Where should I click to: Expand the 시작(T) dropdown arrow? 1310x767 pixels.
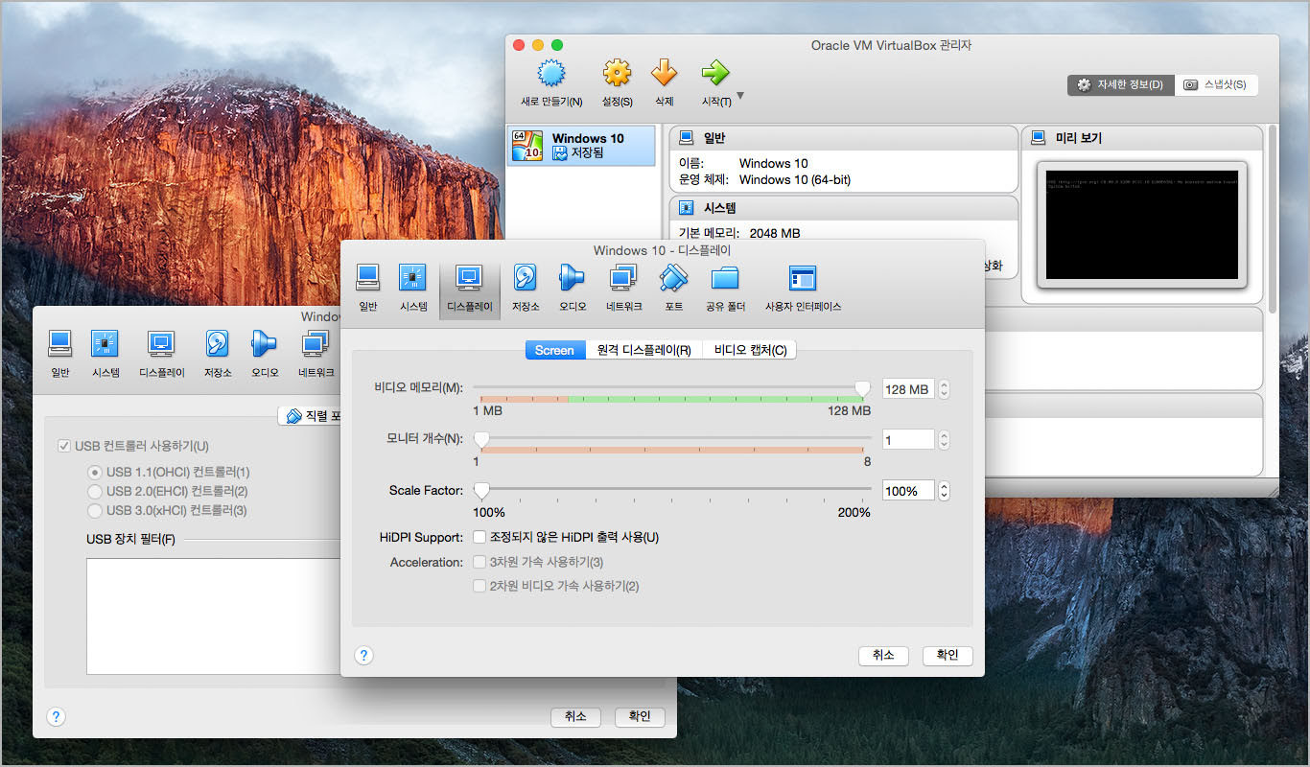pyautogui.click(x=739, y=97)
